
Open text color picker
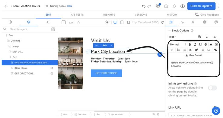(211, 44)
